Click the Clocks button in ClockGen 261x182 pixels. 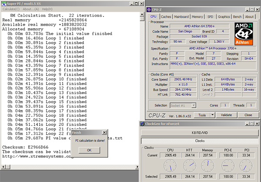[200, 141]
